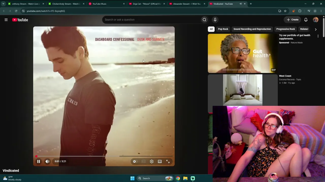Screen dimensions: 325x182
Task: Select the Pop Rock filter chip
Action: click(223, 29)
